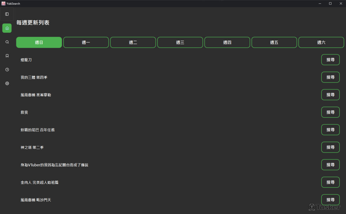Switch to the 週一 tab

pos(86,42)
